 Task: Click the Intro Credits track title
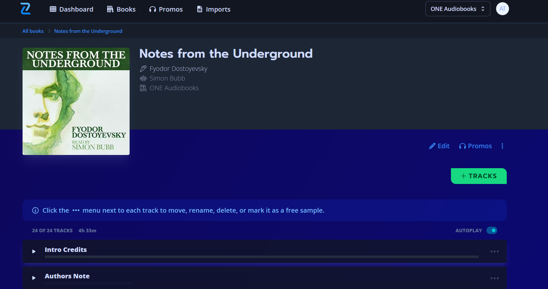pos(66,250)
